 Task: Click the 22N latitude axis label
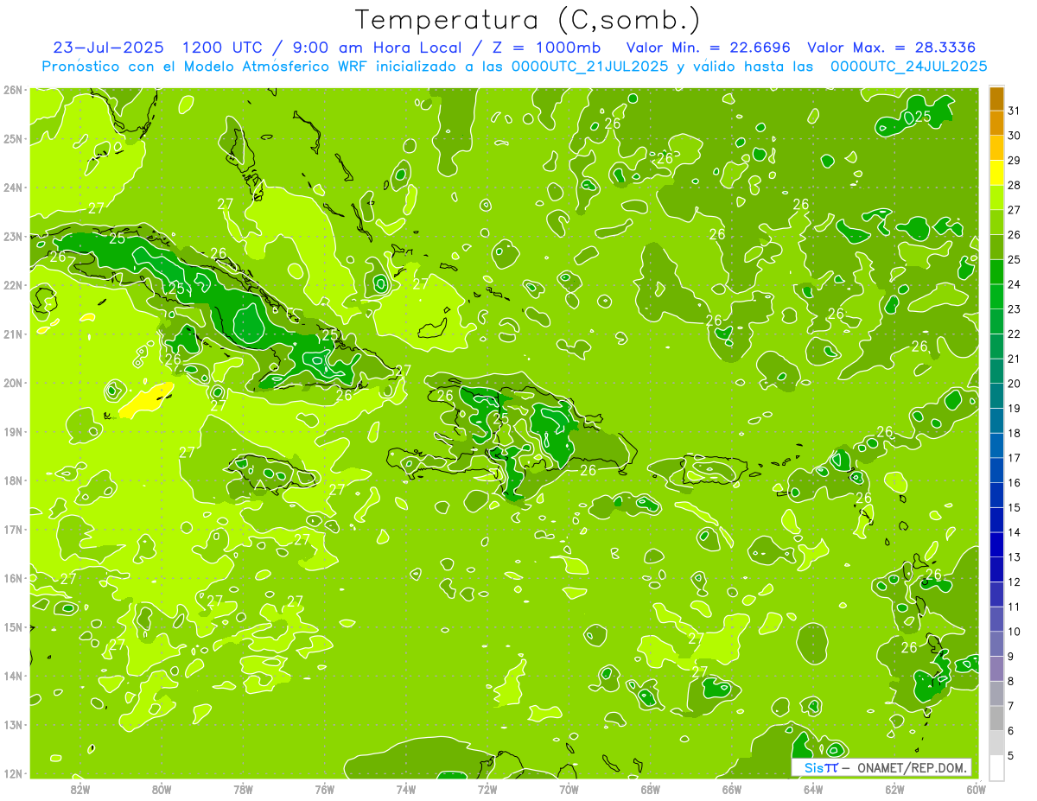(13, 285)
